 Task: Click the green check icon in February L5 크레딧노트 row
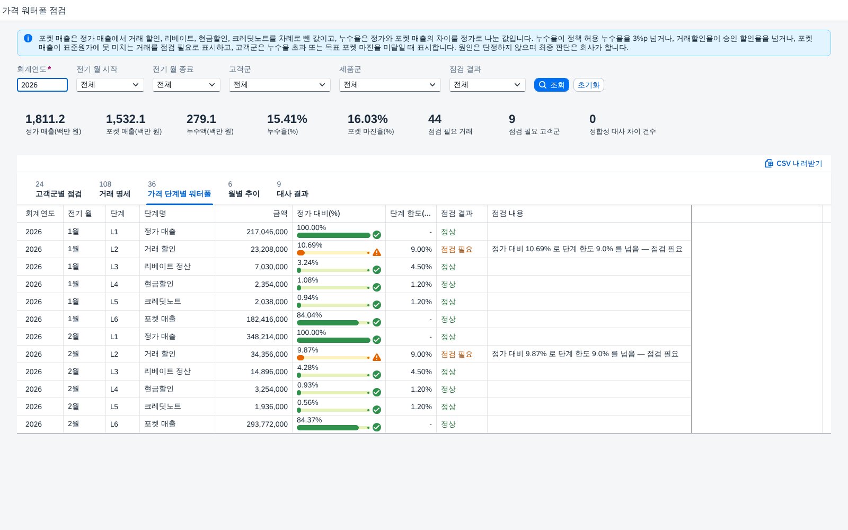point(377,410)
